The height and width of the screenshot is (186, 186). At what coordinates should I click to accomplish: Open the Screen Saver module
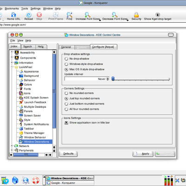coord(30,115)
